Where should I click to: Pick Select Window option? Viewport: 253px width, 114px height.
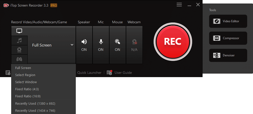(x=26, y=82)
